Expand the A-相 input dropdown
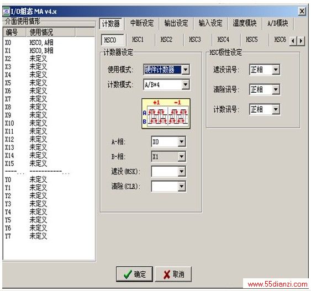The image size is (311, 291). point(182,142)
